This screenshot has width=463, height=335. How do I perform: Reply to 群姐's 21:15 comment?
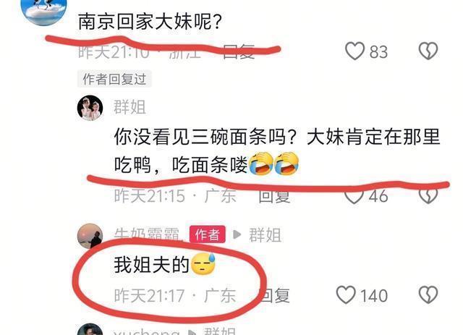tap(274, 196)
